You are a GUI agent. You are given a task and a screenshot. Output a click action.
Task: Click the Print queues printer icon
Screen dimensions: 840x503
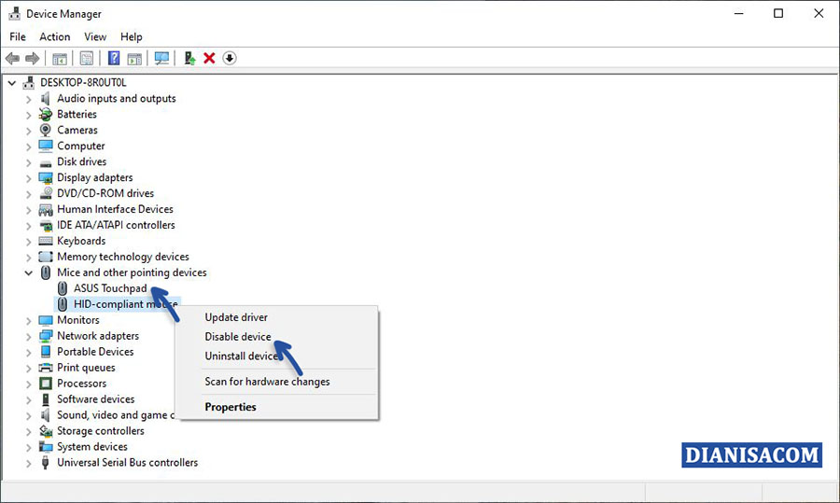46,368
